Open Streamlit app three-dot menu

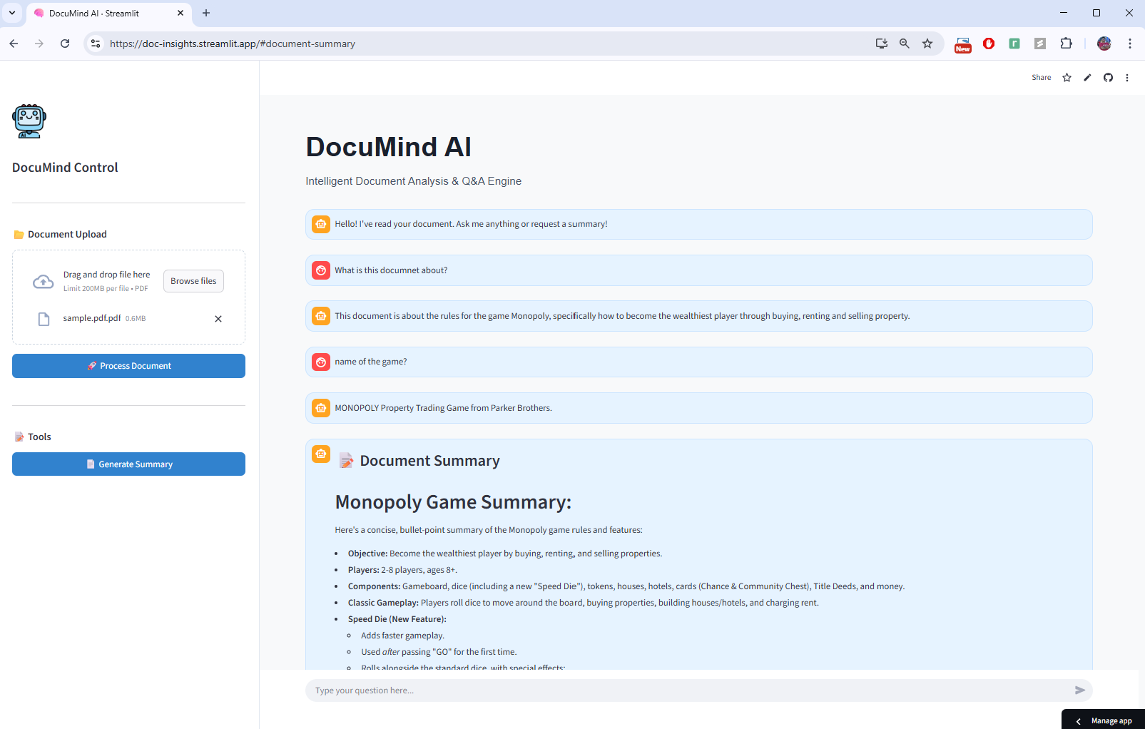click(x=1127, y=78)
